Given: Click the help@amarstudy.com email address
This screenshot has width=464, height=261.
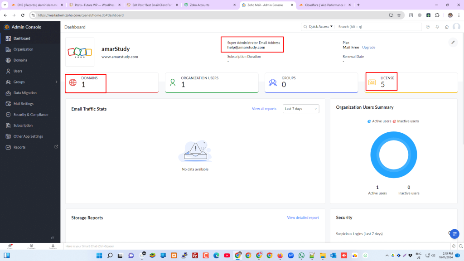Looking at the screenshot, I should (x=246, y=47).
